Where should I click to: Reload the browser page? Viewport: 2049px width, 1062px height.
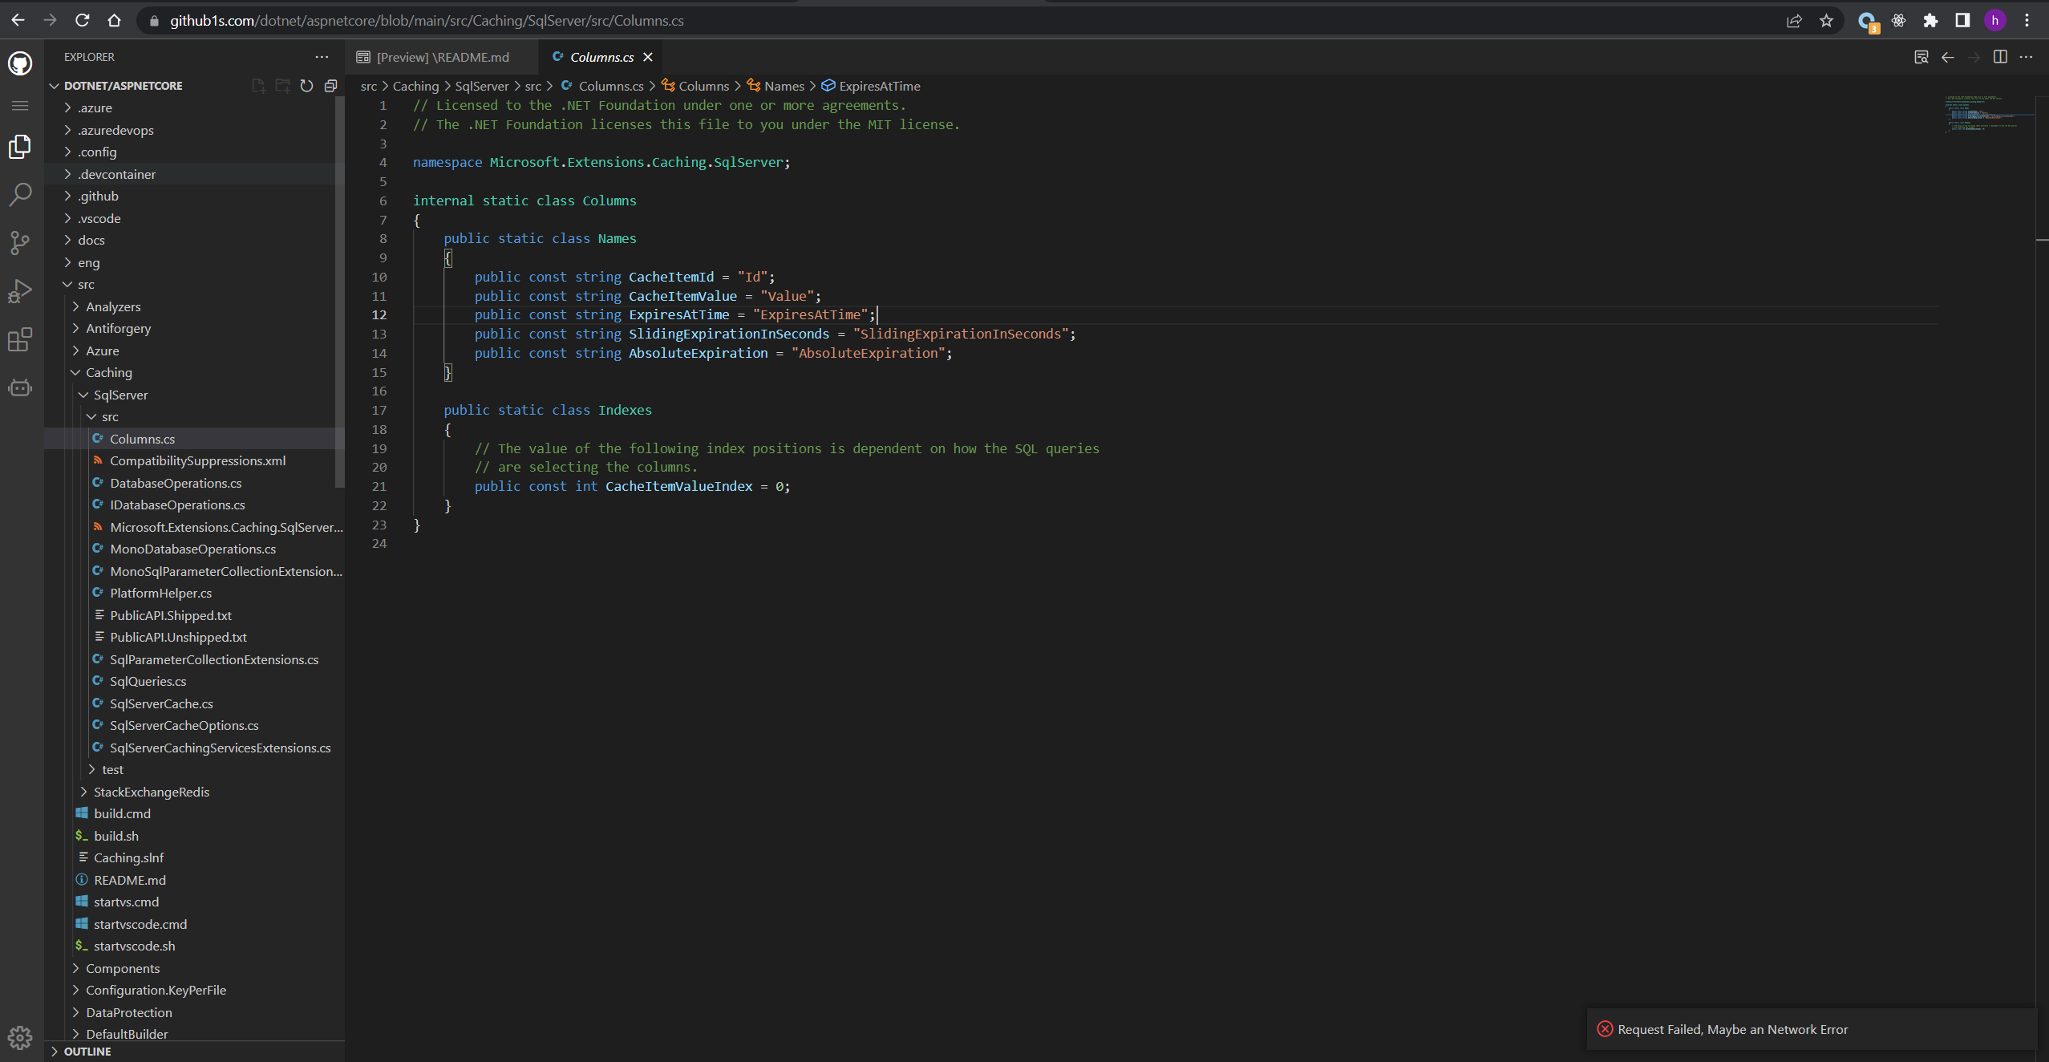pyautogui.click(x=82, y=20)
